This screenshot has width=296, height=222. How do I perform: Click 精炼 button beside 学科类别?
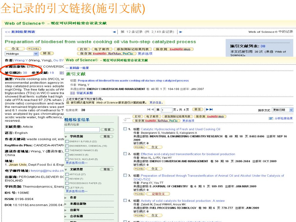pos(107,136)
